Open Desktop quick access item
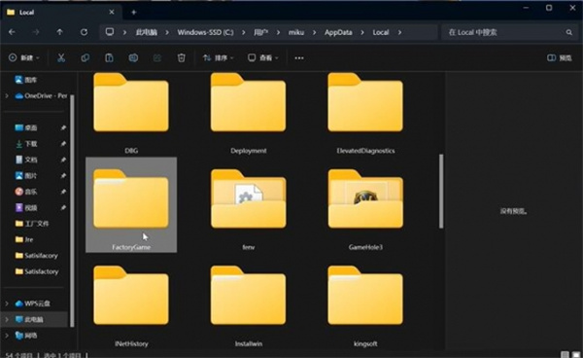Image resolution: width=583 pixels, height=358 pixels. [x=26, y=127]
